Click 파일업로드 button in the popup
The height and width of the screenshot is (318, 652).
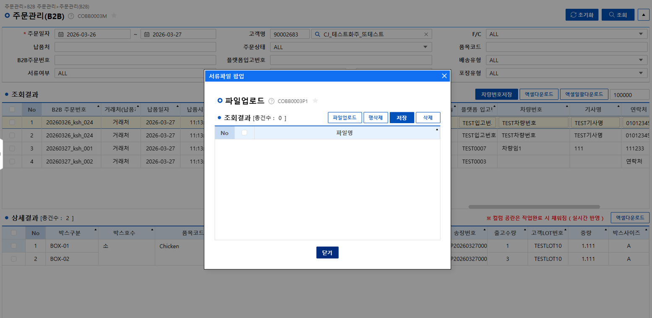click(x=344, y=118)
